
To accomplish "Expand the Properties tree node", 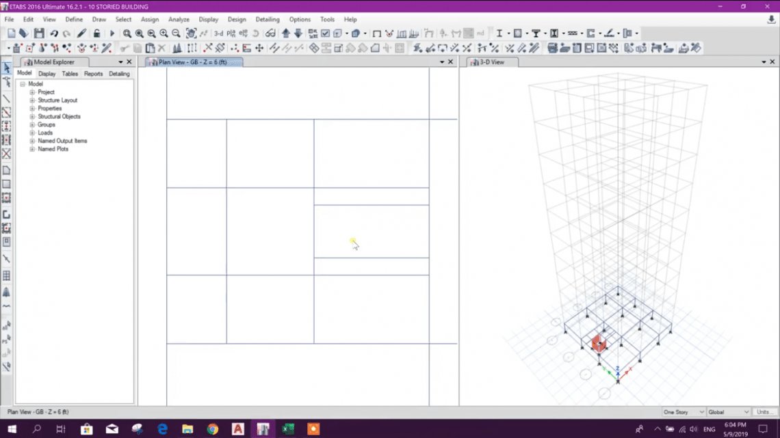I will click(32, 108).
